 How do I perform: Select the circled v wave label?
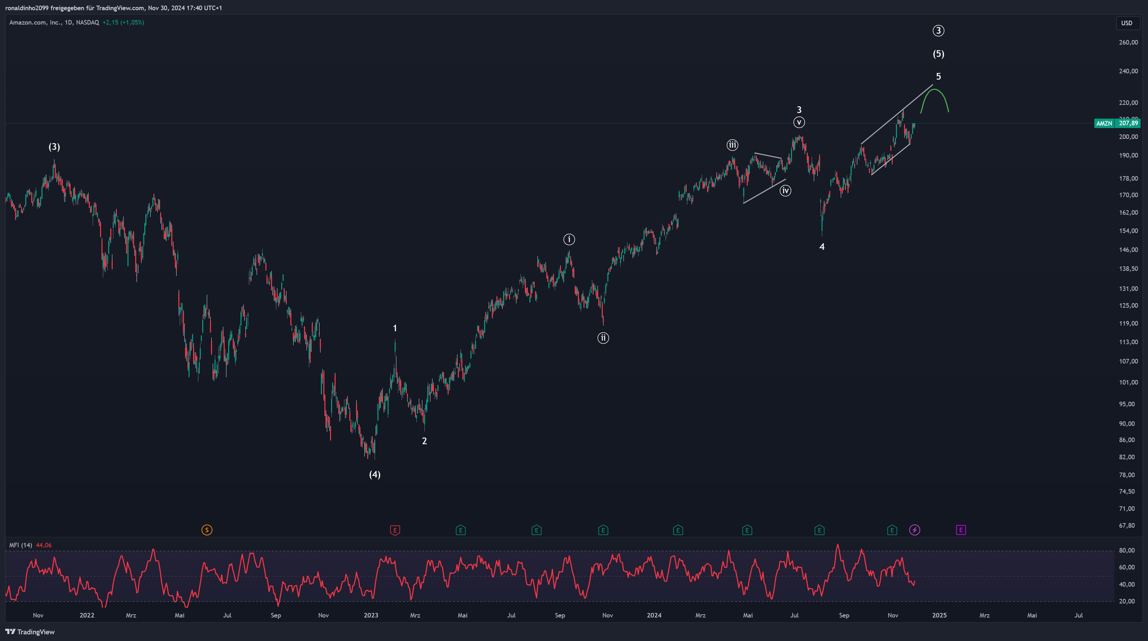799,122
